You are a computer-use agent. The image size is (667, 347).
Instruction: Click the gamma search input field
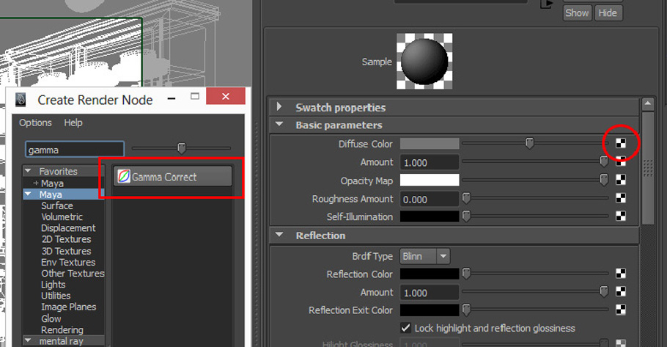pos(75,150)
